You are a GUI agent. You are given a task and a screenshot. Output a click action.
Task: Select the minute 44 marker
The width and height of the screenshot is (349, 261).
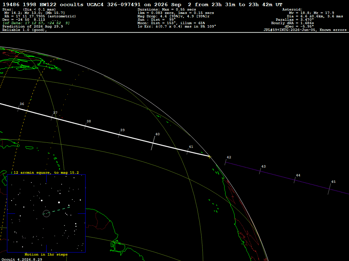(295, 180)
